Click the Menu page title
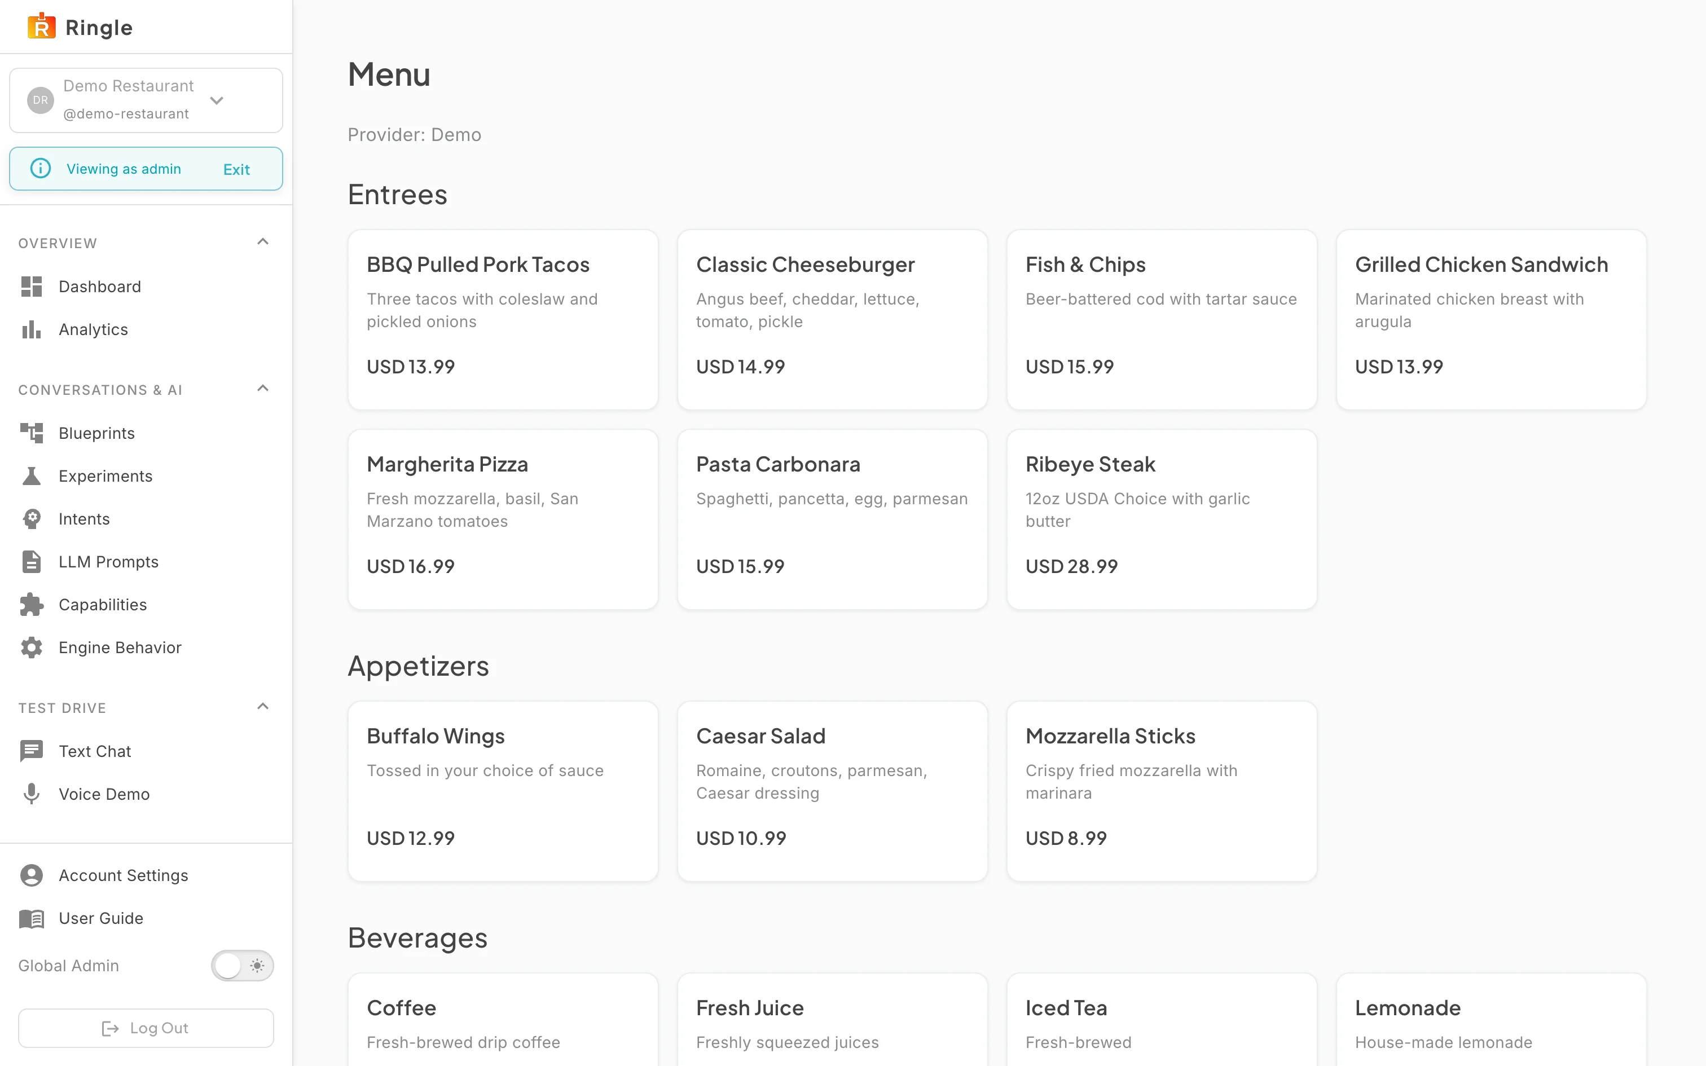The height and width of the screenshot is (1066, 1706). point(389,74)
